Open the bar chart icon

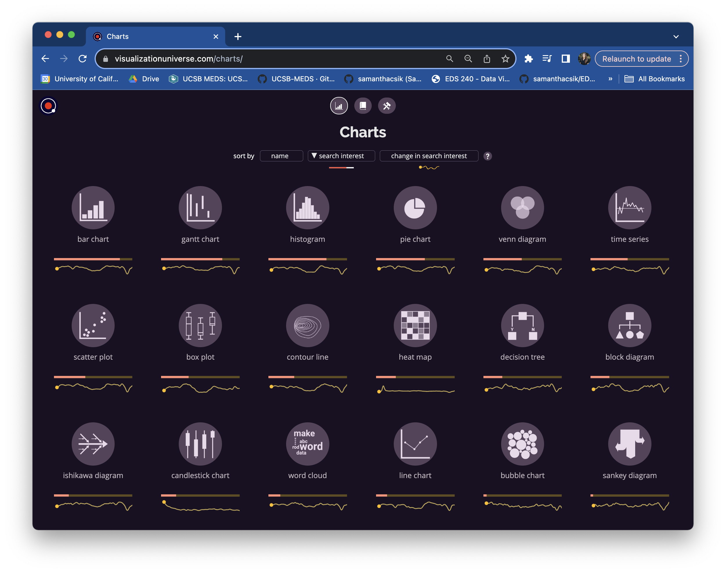click(x=93, y=208)
